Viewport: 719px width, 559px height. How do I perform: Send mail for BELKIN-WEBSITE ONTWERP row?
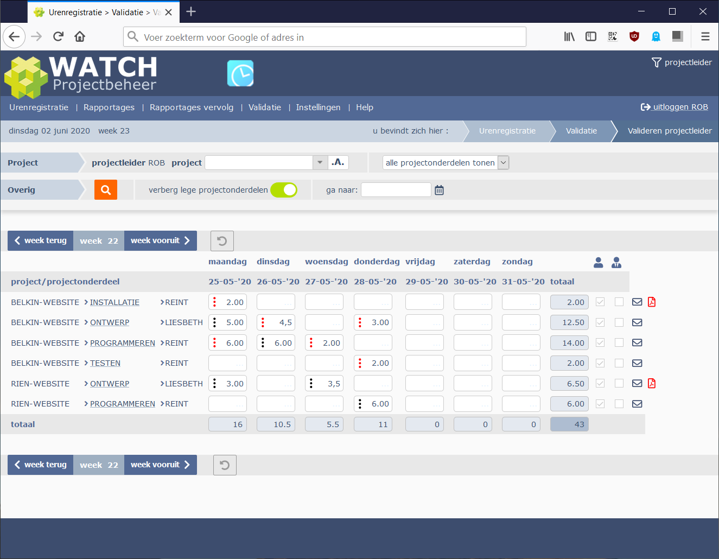(x=637, y=322)
